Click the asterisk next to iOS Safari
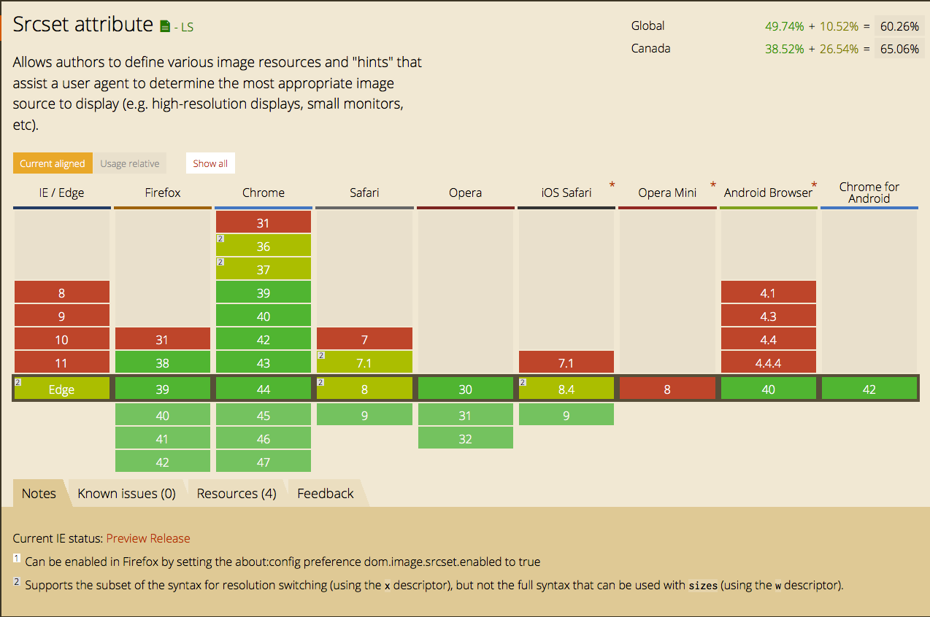 coord(612,186)
